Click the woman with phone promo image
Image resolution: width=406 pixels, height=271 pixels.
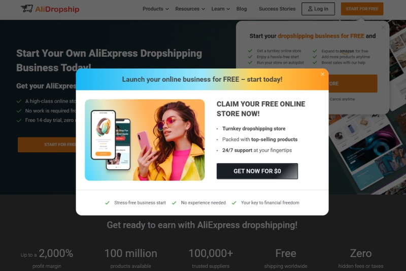145,140
